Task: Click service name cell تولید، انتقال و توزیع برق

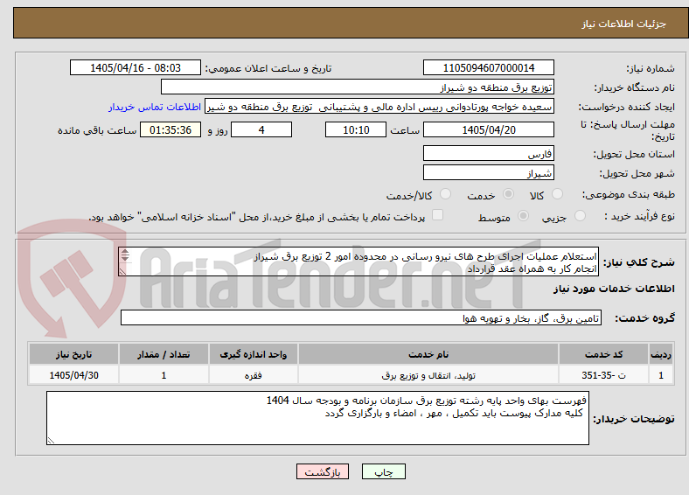Action: pyautogui.click(x=428, y=375)
